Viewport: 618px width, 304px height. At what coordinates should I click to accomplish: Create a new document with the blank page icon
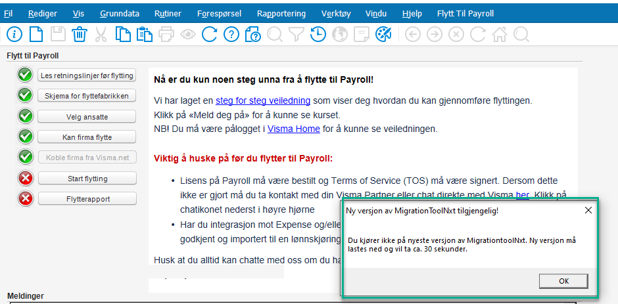click(x=37, y=34)
